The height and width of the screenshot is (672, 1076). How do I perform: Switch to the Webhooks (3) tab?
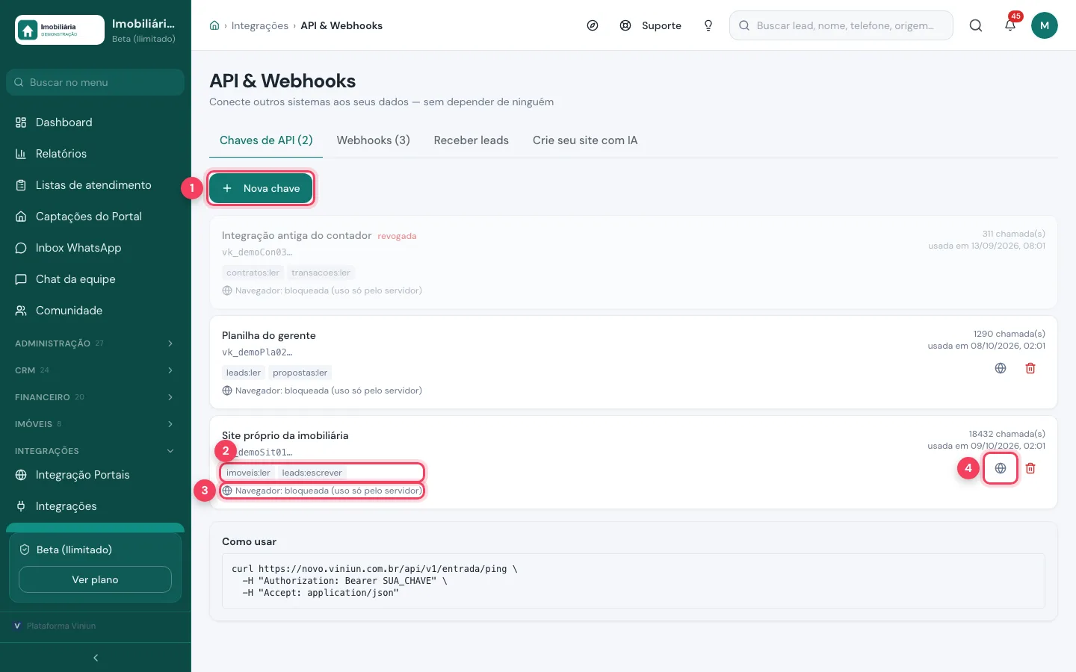tap(374, 140)
